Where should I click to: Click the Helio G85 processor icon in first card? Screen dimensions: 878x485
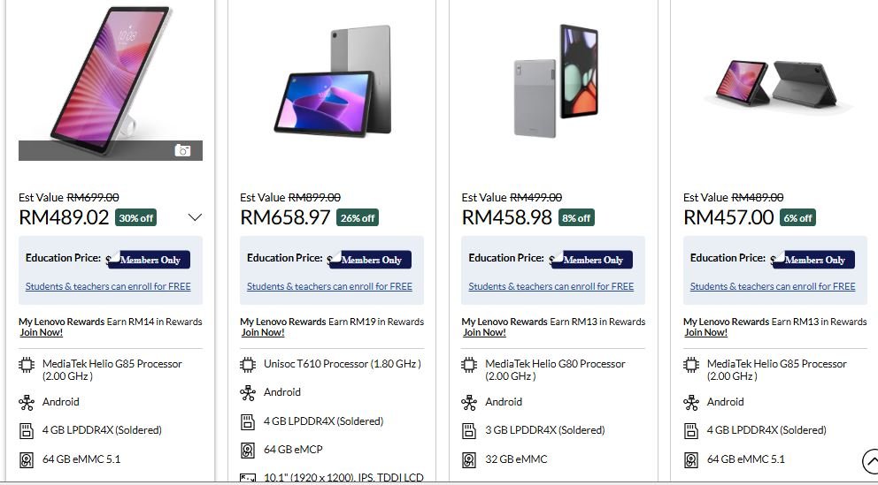27,364
